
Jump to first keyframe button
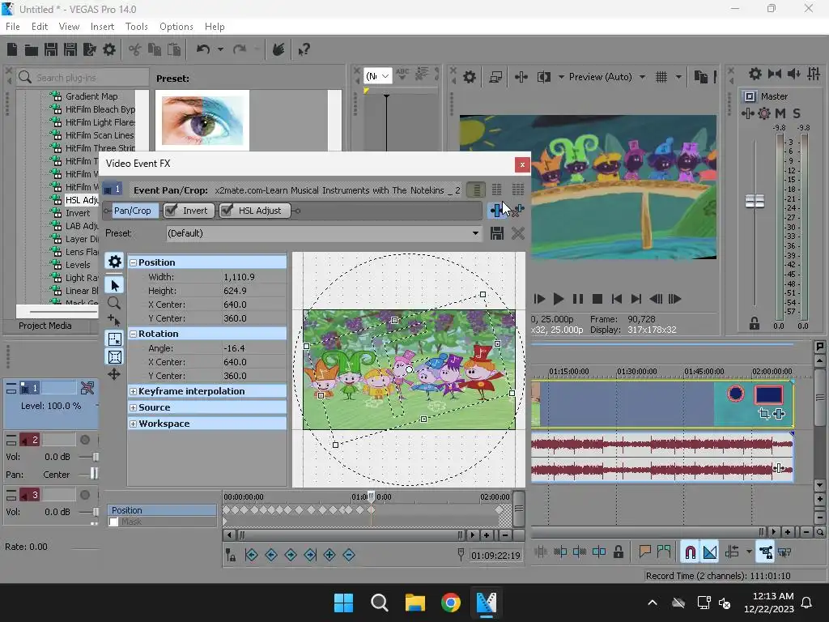point(252,555)
